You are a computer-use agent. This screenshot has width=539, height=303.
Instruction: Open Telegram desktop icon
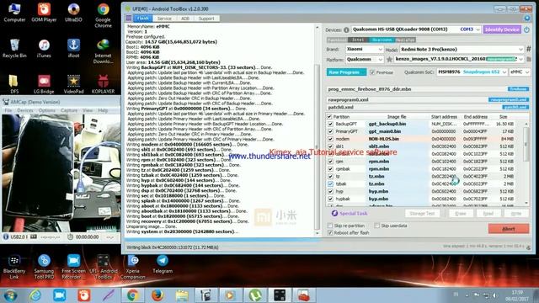pos(163,264)
